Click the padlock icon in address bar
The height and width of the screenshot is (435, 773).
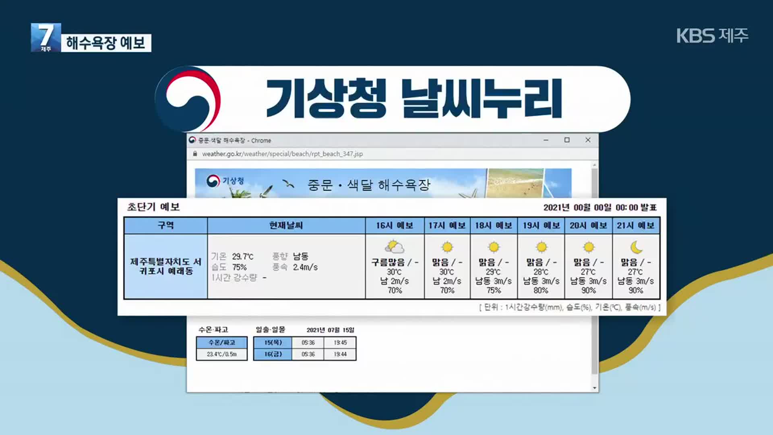pos(195,153)
